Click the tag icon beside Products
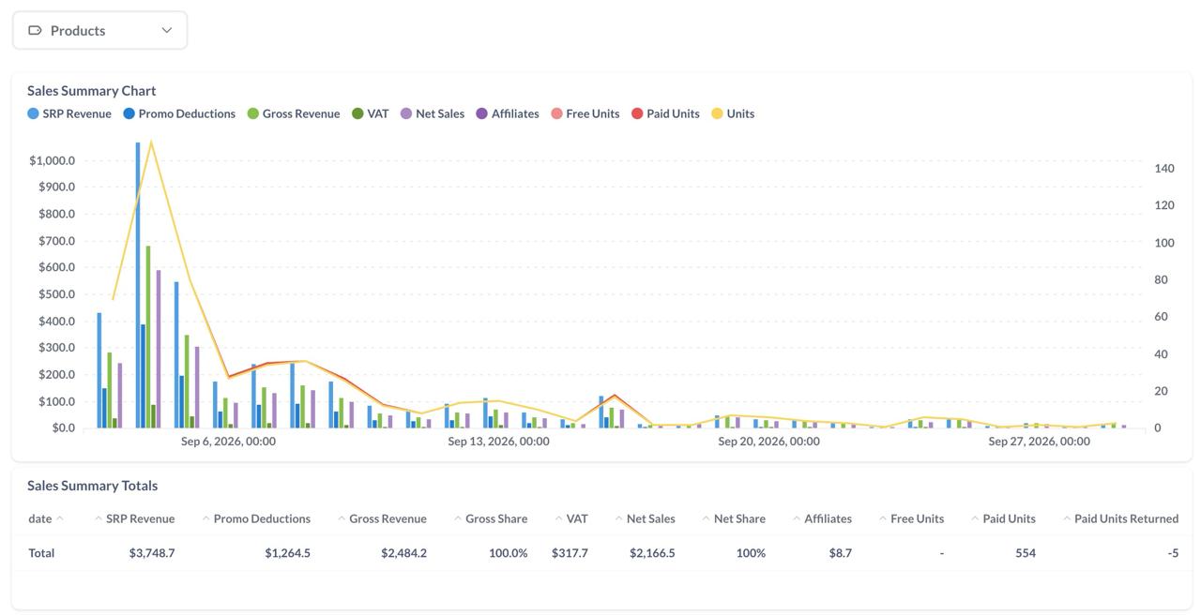The width and height of the screenshot is (1201, 615). point(36,30)
